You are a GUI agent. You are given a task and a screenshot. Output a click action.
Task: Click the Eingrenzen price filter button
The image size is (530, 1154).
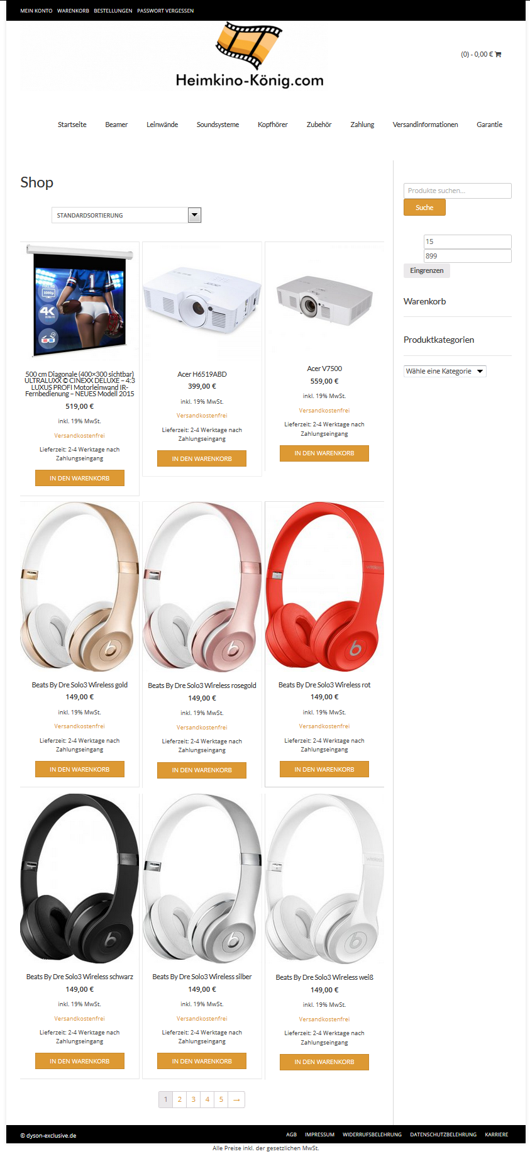click(427, 270)
